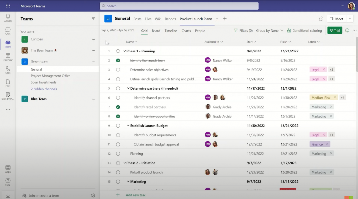This screenshot has height=199, width=358.
Task: Uncheck completed task 'Identify retail partners'
Action: pyautogui.click(x=118, y=107)
